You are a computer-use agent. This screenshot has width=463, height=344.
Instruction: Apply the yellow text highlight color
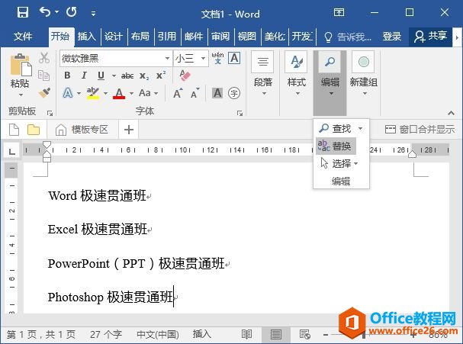tap(93, 93)
